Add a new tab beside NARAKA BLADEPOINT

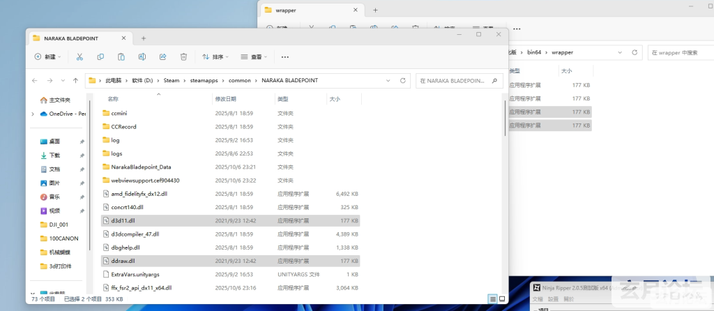coord(144,38)
